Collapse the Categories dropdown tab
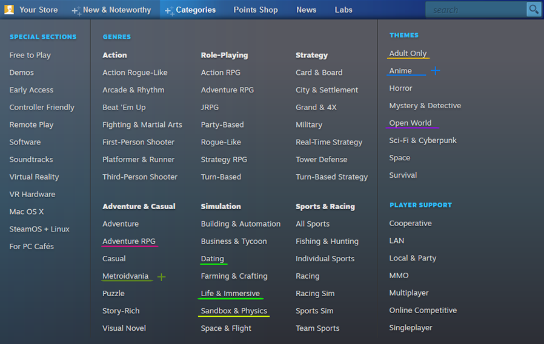Screen dimensions: 544x344 195,10
